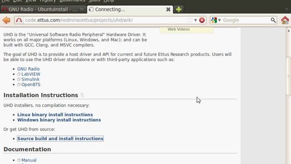291x164 pixels.
Task: Stop page loading with red X button
Action: click(202, 20)
